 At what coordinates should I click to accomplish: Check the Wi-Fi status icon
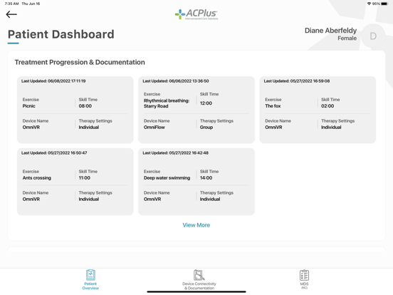coord(369,4)
